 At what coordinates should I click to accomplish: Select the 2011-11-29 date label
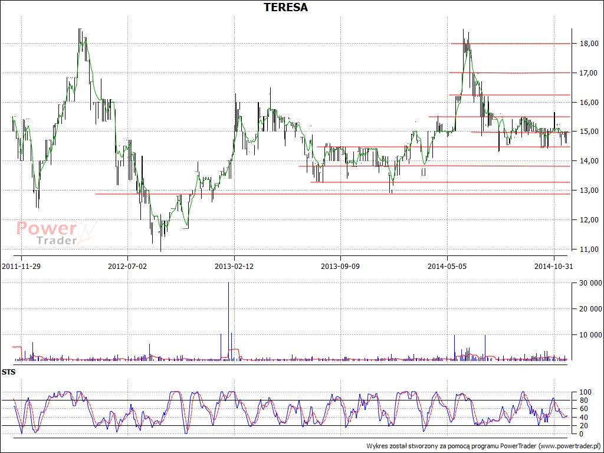(x=22, y=266)
